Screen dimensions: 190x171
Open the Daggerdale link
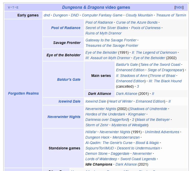[x=120, y=154]
